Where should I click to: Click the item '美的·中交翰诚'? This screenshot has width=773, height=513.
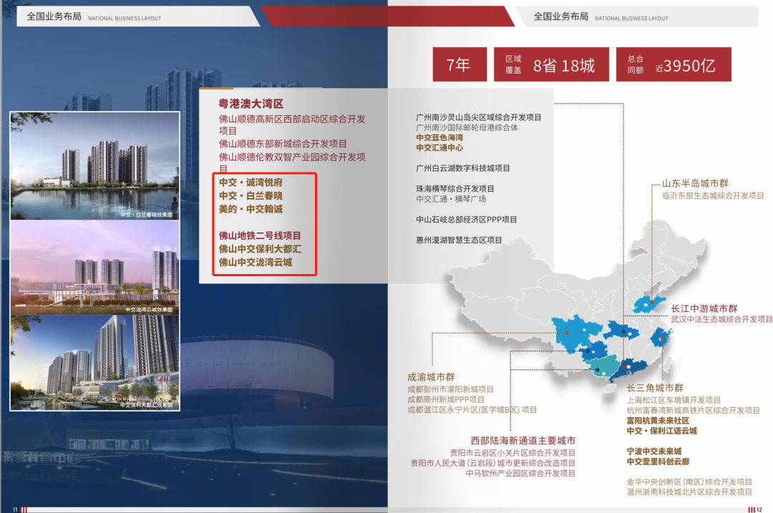251,209
